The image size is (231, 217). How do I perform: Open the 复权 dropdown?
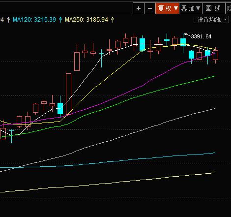[168, 8]
